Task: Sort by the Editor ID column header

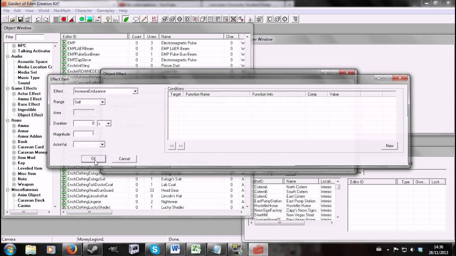Action: pyautogui.click(x=94, y=37)
